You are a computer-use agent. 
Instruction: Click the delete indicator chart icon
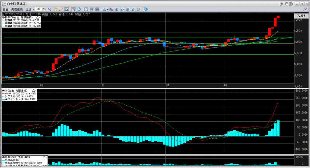[x=111, y=9]
